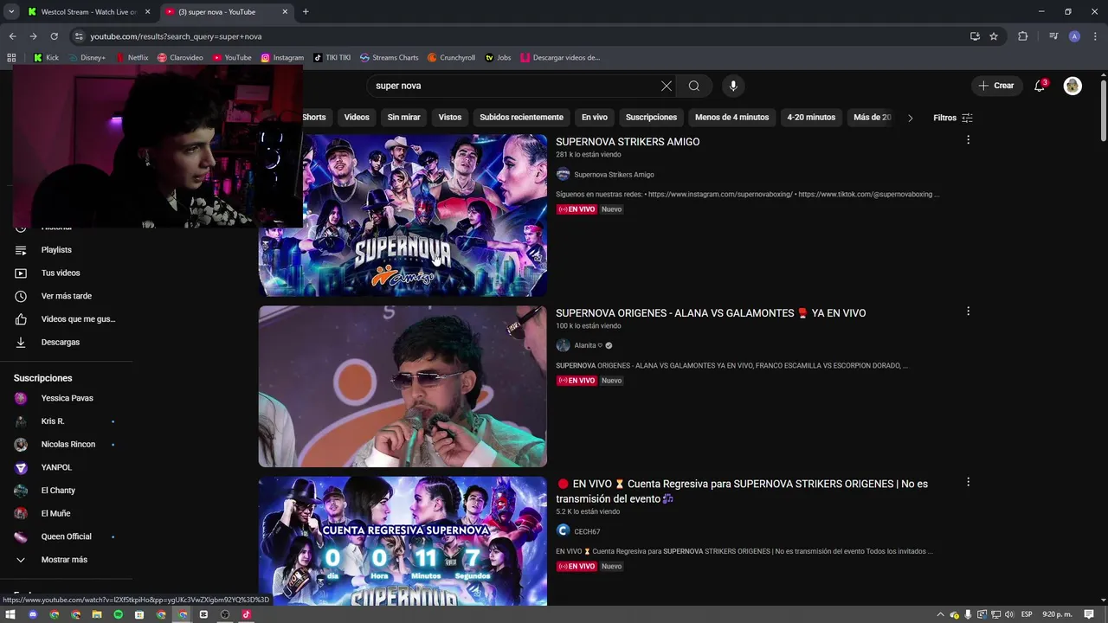Open Supernova Strikers Amigo channel avatar
Viewport: 1108px width, 623px height.
click(x=563, y=174)
